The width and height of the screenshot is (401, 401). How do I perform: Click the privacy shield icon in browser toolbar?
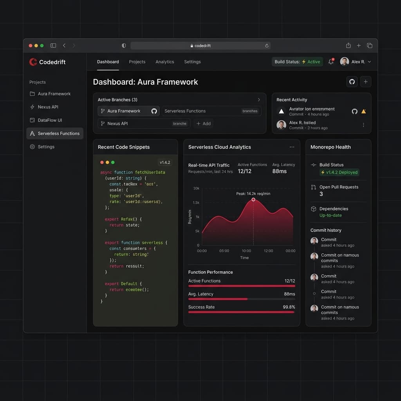(x=124, y=45)
